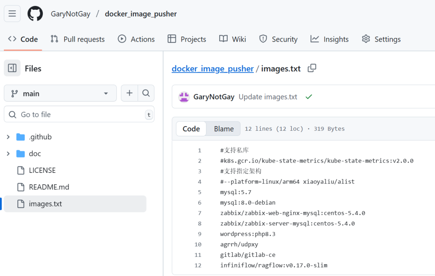Click the plus icon to add file
435x276 pixels.
130,93
